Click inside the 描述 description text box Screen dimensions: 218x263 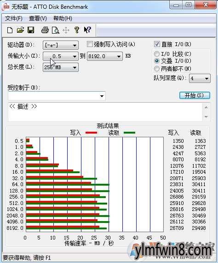[105, 112]
